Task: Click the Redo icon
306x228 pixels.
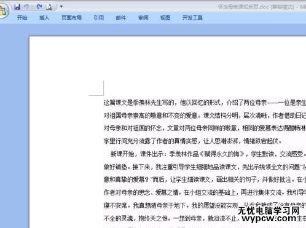Action: tap(39, 7)
